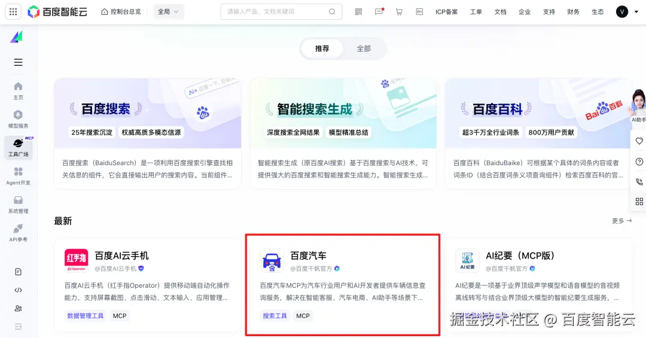This screenshot has width=646, height=338.
Task: Open the 百度百科 banner card
Action: [538, 113]
